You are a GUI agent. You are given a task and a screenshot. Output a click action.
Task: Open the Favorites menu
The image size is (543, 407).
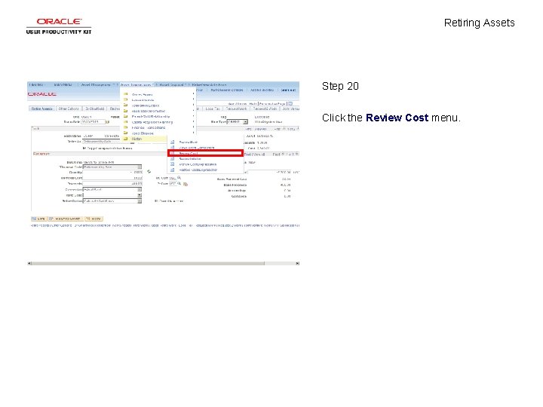(x=37, y=84)
